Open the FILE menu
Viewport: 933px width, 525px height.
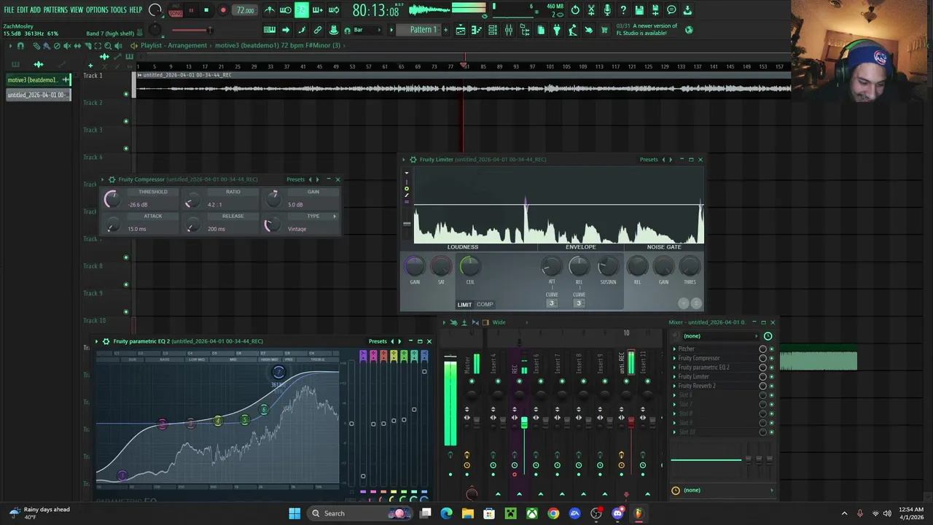tap(9, 10)
